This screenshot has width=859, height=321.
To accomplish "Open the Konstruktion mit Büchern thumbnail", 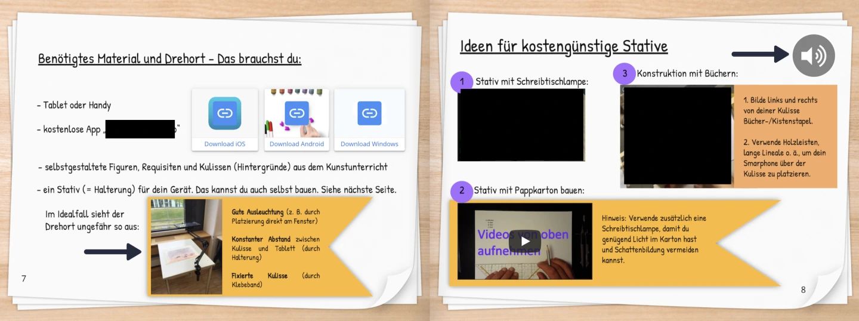I will 678,136.
